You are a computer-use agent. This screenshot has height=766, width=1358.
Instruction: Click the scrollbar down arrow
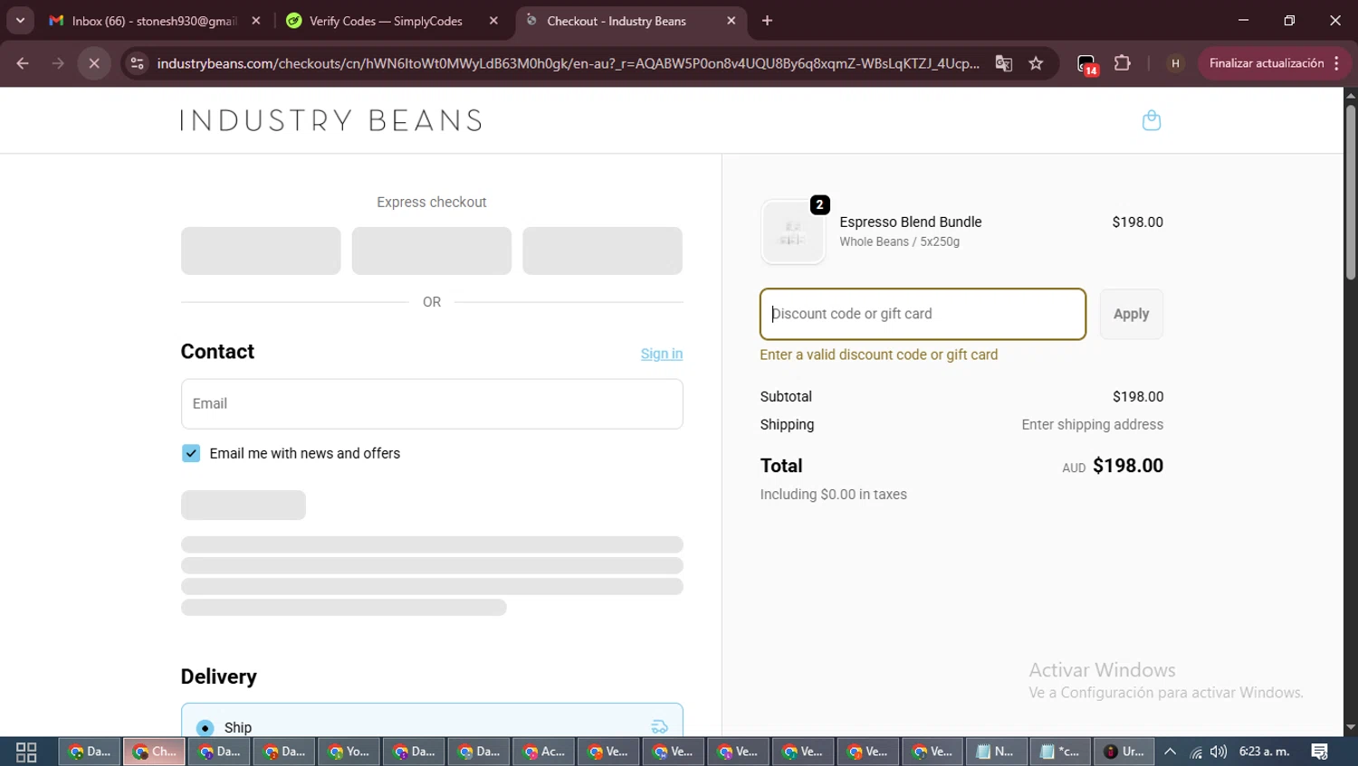tap(1350, 727)
